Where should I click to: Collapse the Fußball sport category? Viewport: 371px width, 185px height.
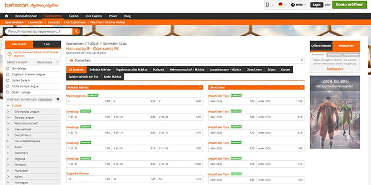8,105
